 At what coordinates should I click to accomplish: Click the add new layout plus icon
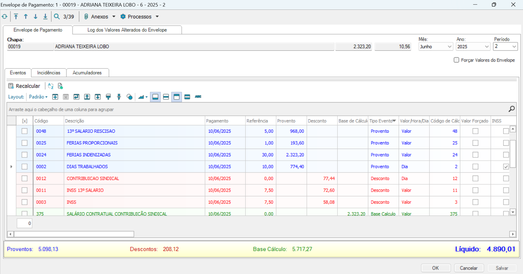[55, 97]
